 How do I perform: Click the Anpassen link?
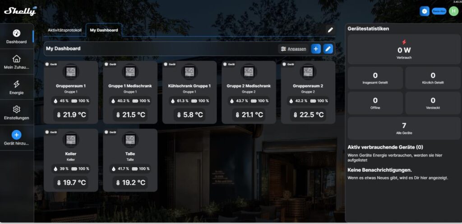[x=294, y=49]
